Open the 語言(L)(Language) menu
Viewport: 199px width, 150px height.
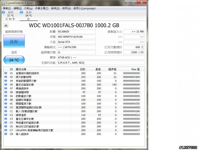(x=85, y=8)
